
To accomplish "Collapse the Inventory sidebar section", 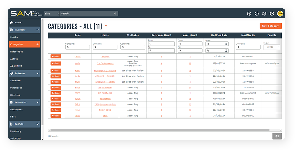I will tap(37, 30).
